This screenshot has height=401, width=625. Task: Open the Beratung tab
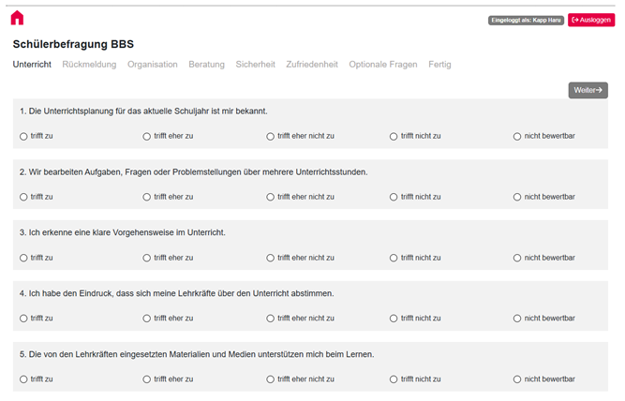[206, 65]
